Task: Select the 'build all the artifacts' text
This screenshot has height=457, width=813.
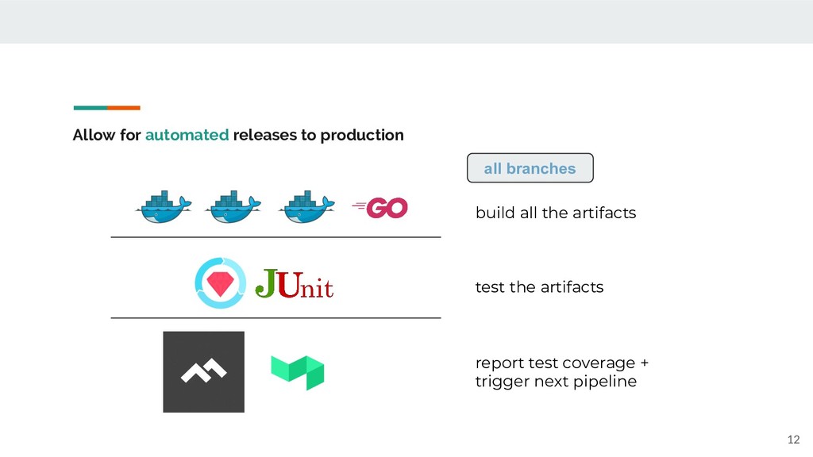Action: tap(556, 213)
